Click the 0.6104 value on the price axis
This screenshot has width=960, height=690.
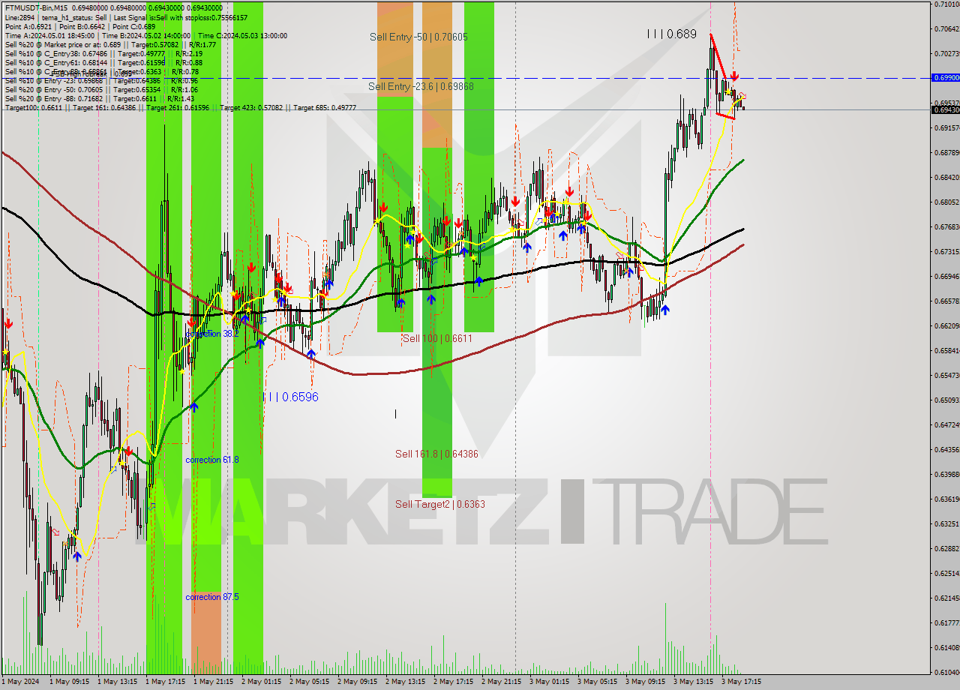[946, 672]
